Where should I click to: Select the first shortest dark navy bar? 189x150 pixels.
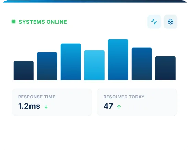[x=24, y=70]
